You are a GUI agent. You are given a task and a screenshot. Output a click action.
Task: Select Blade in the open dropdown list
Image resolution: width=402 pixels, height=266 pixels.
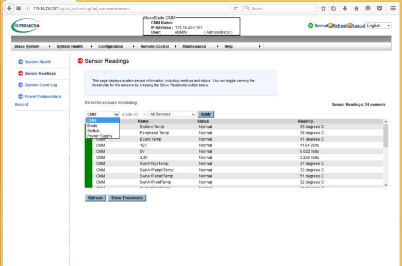(103, 126)
